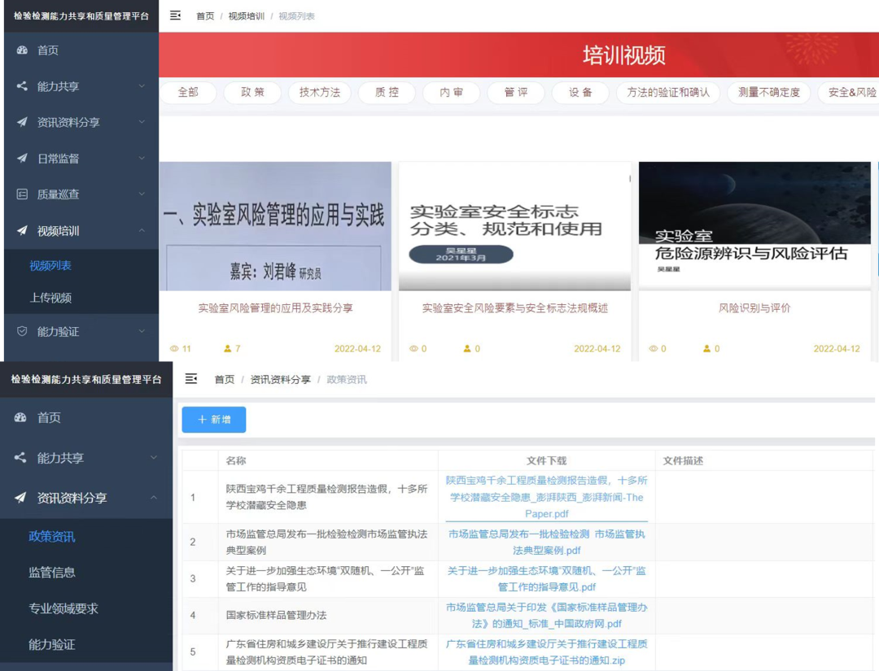Viewport: 879px width, 671px height.
Task: Open the 实验室安全标志 video thumbnail
Action: click(514, 226)
